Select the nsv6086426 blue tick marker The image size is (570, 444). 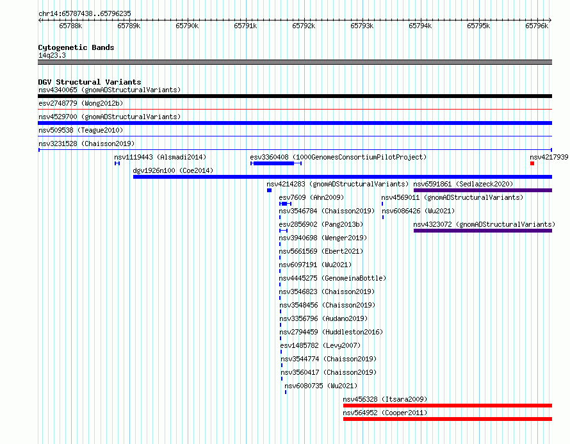click(x=383, y=217)
